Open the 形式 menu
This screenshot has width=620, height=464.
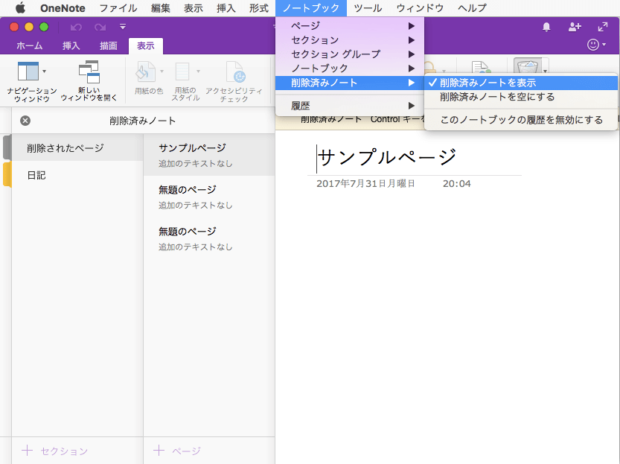coord(259,8)
